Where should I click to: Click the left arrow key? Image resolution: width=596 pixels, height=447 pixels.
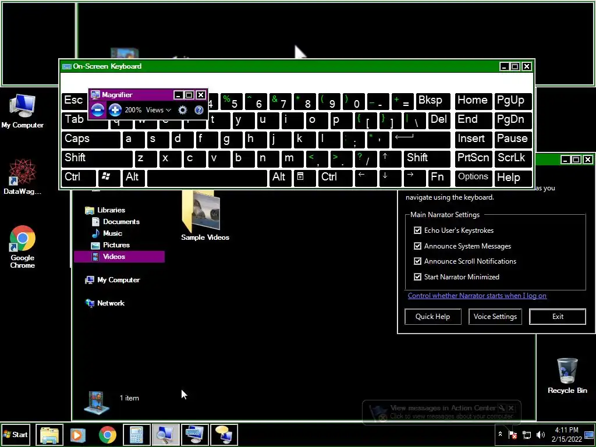tap(366, 178)
